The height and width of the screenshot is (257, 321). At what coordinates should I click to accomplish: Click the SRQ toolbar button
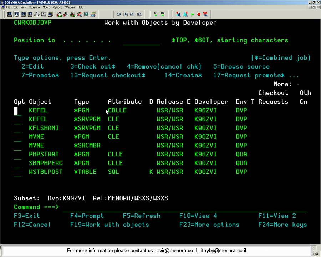pos(126,15)
